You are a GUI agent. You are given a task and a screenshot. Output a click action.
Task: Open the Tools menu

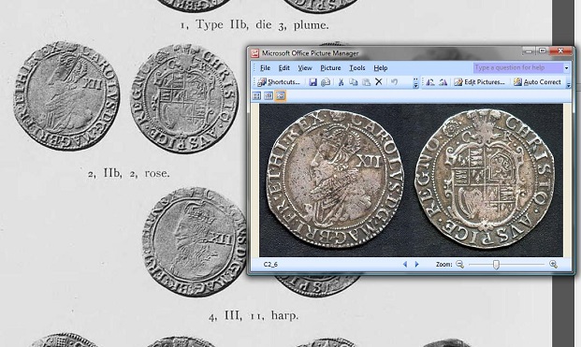click(x=357, y=67)
